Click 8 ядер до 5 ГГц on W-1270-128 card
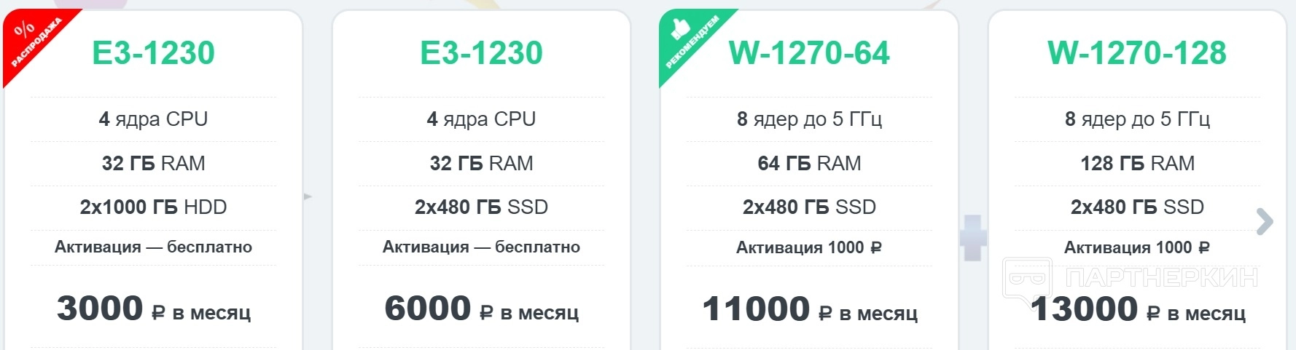 coord(1137,119)
